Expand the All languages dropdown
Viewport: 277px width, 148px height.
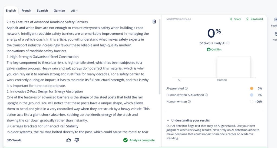[74, 11]
